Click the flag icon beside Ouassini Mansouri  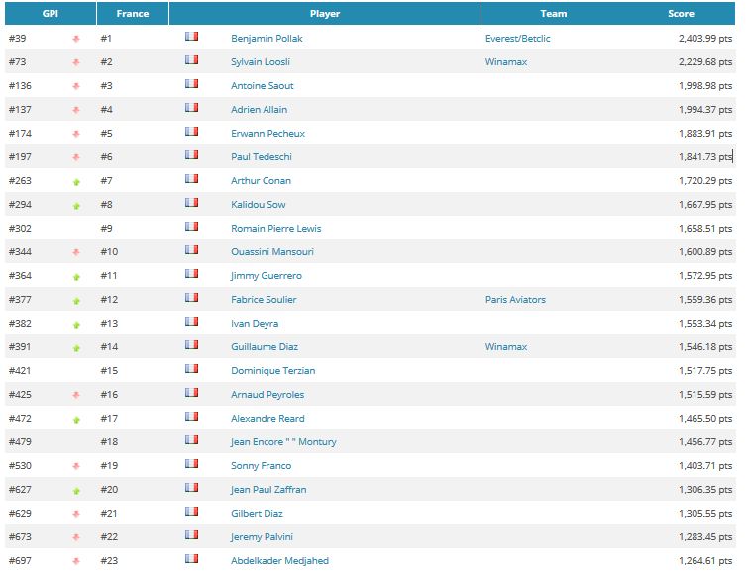coord(192,250)
